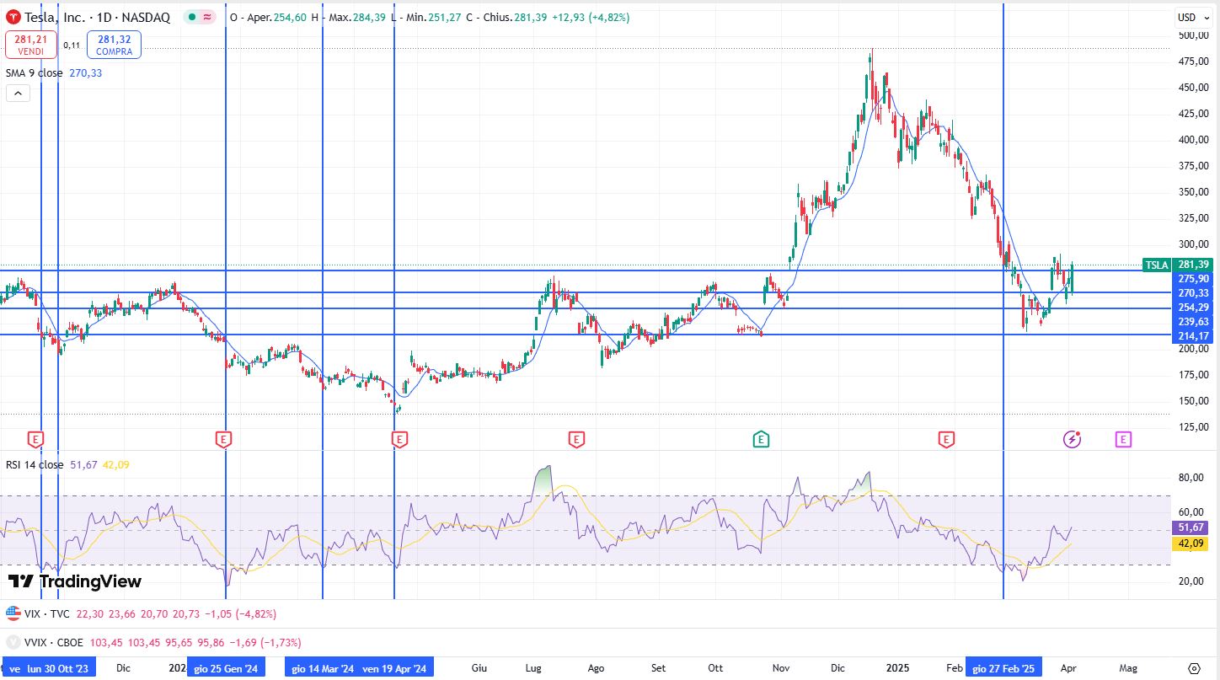Click the red earnings marker above the Lug label
The height and width of the screenshot is (680, 1220).
click(x=576, y=438)
